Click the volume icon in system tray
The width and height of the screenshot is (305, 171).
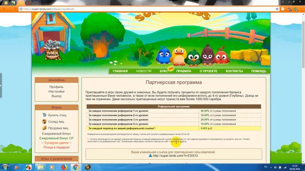coord(275,167)
